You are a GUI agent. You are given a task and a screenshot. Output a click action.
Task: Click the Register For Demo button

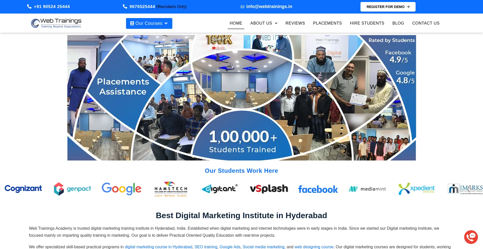[x=388, y=7]
